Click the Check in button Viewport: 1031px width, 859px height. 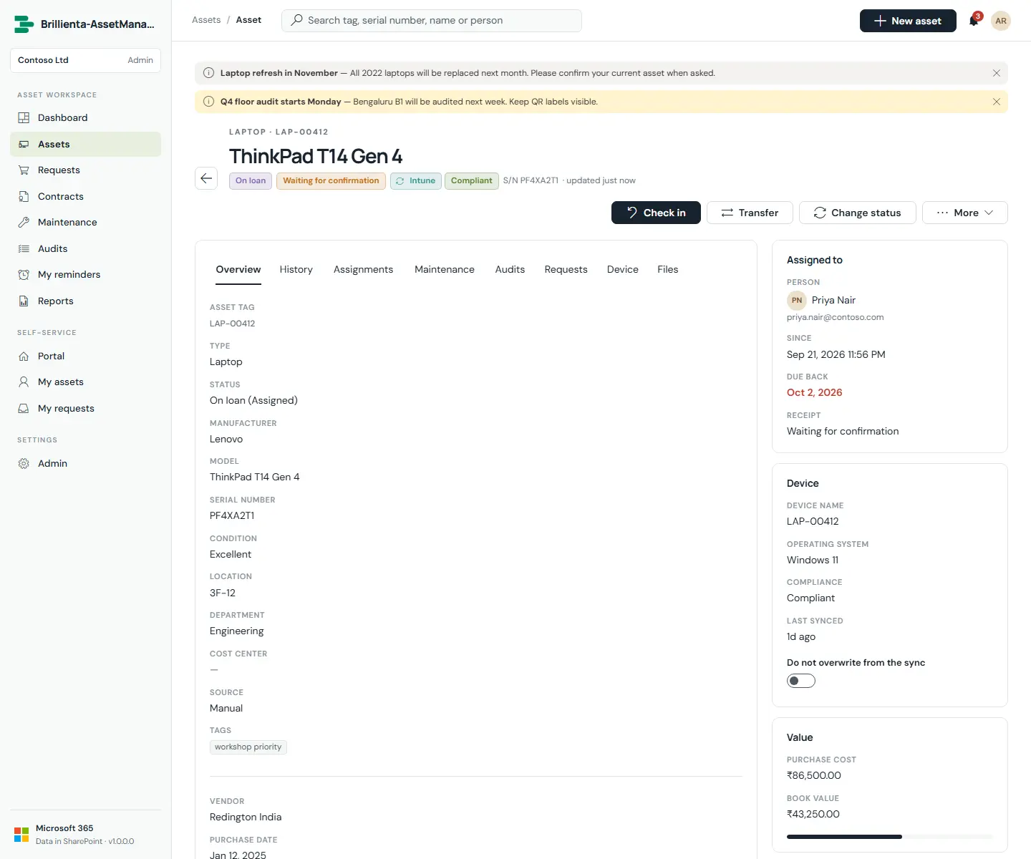click(656, 213)
